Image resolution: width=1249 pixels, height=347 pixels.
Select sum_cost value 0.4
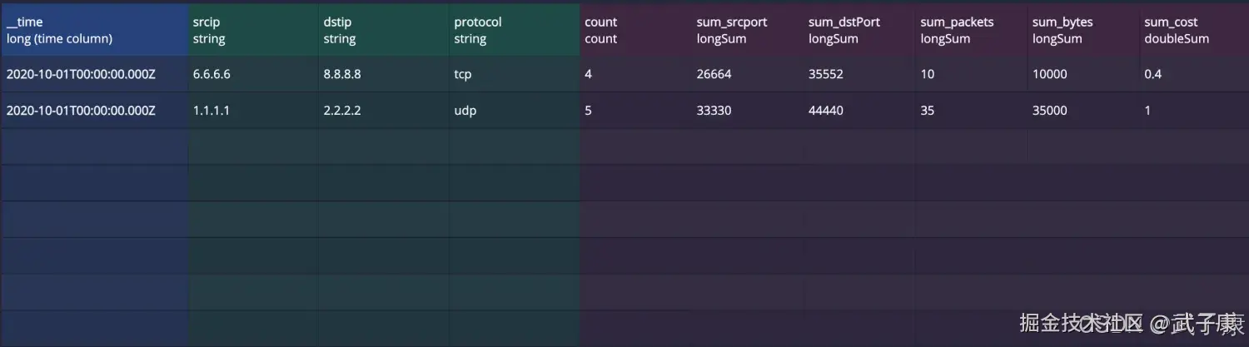1153,74
